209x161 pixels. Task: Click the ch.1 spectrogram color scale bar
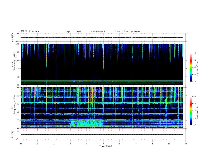(x=191, y=67)
